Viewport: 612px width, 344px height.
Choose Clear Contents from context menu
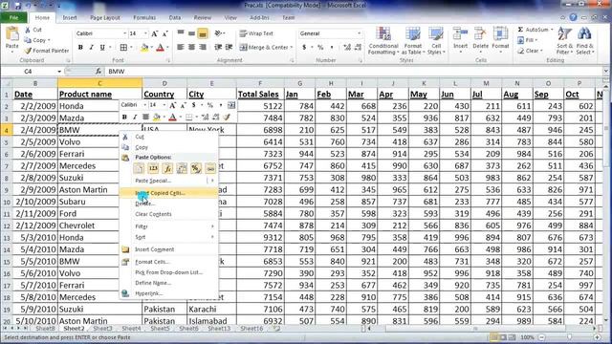[x=168, y=214]
